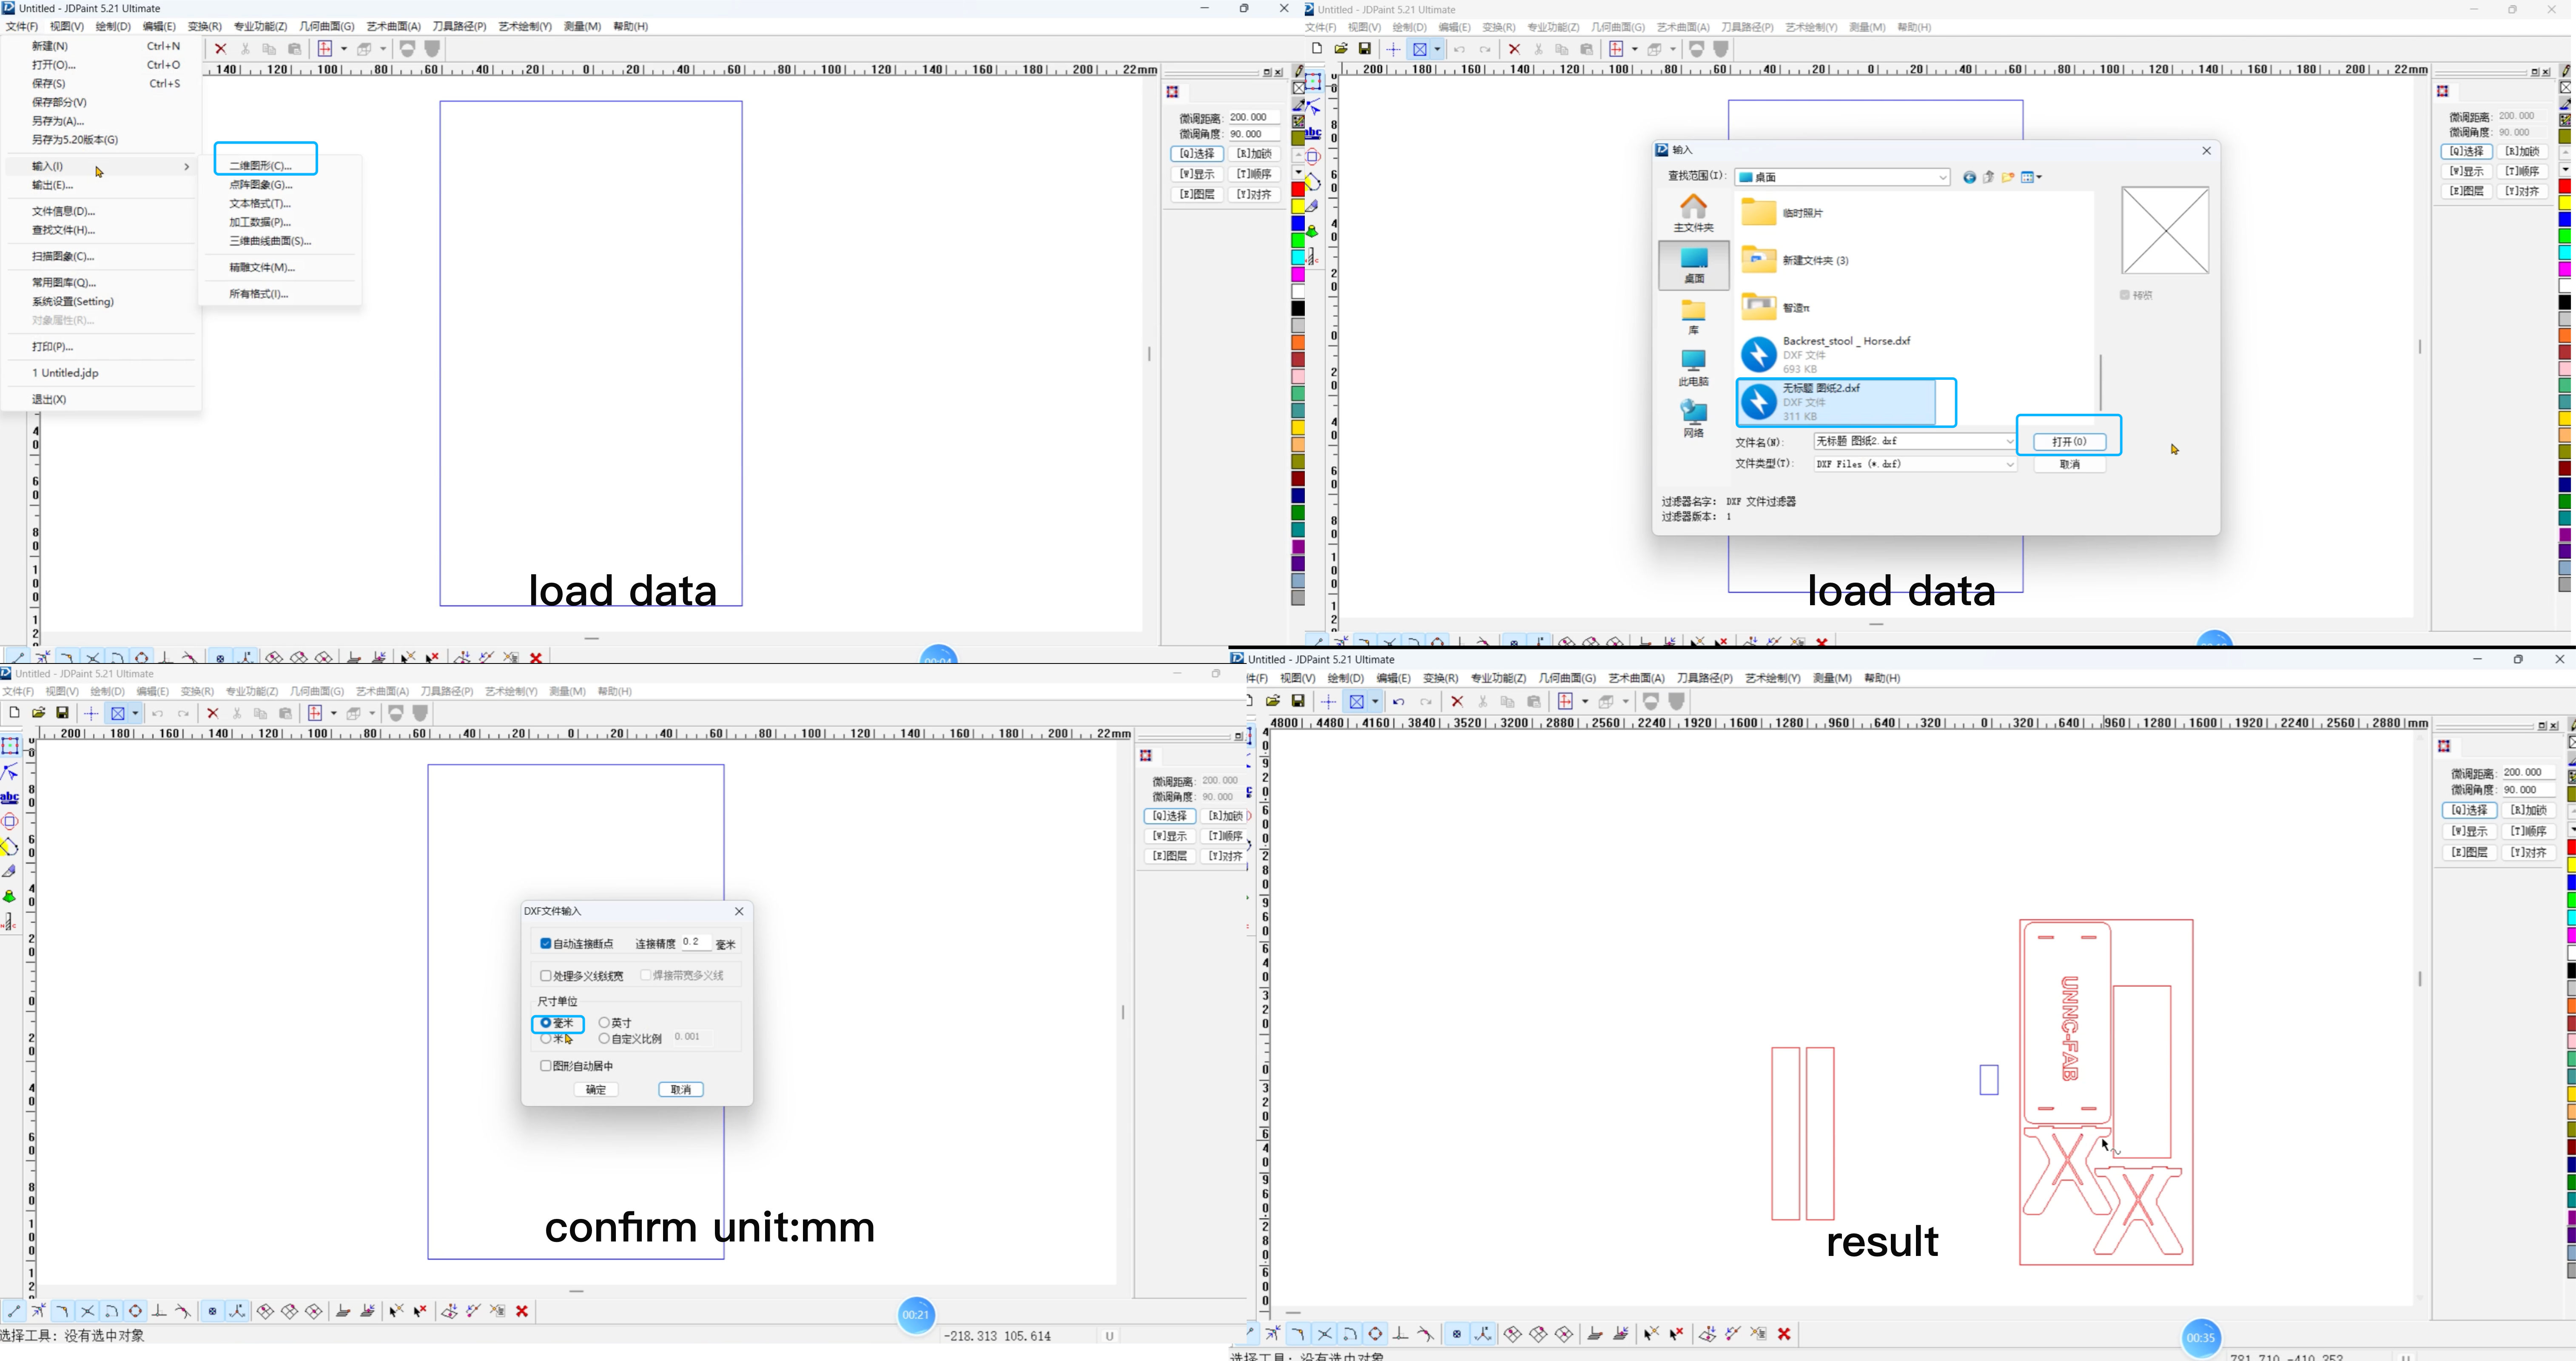Click Paste clipboard icon in bottom-right window toolbar
Screen dimensions: 2576x1361
pyautogui.click(x=1534, y=702)
